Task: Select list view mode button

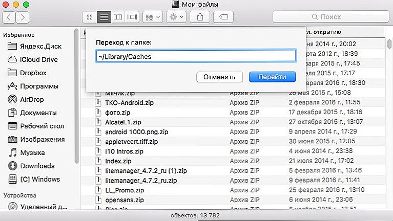Action: 104,17
